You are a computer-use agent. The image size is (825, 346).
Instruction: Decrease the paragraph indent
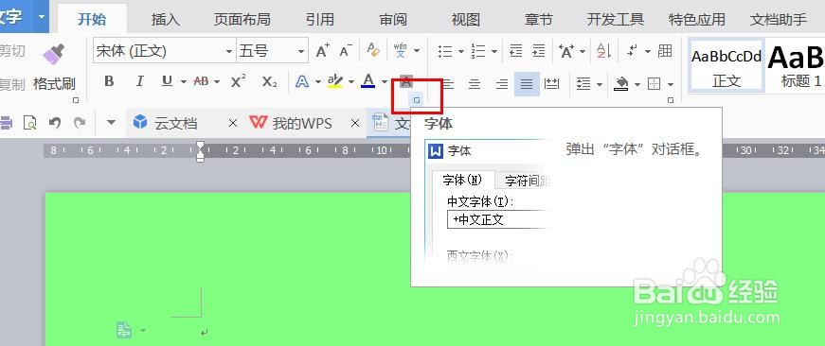(x=515, y=51)
